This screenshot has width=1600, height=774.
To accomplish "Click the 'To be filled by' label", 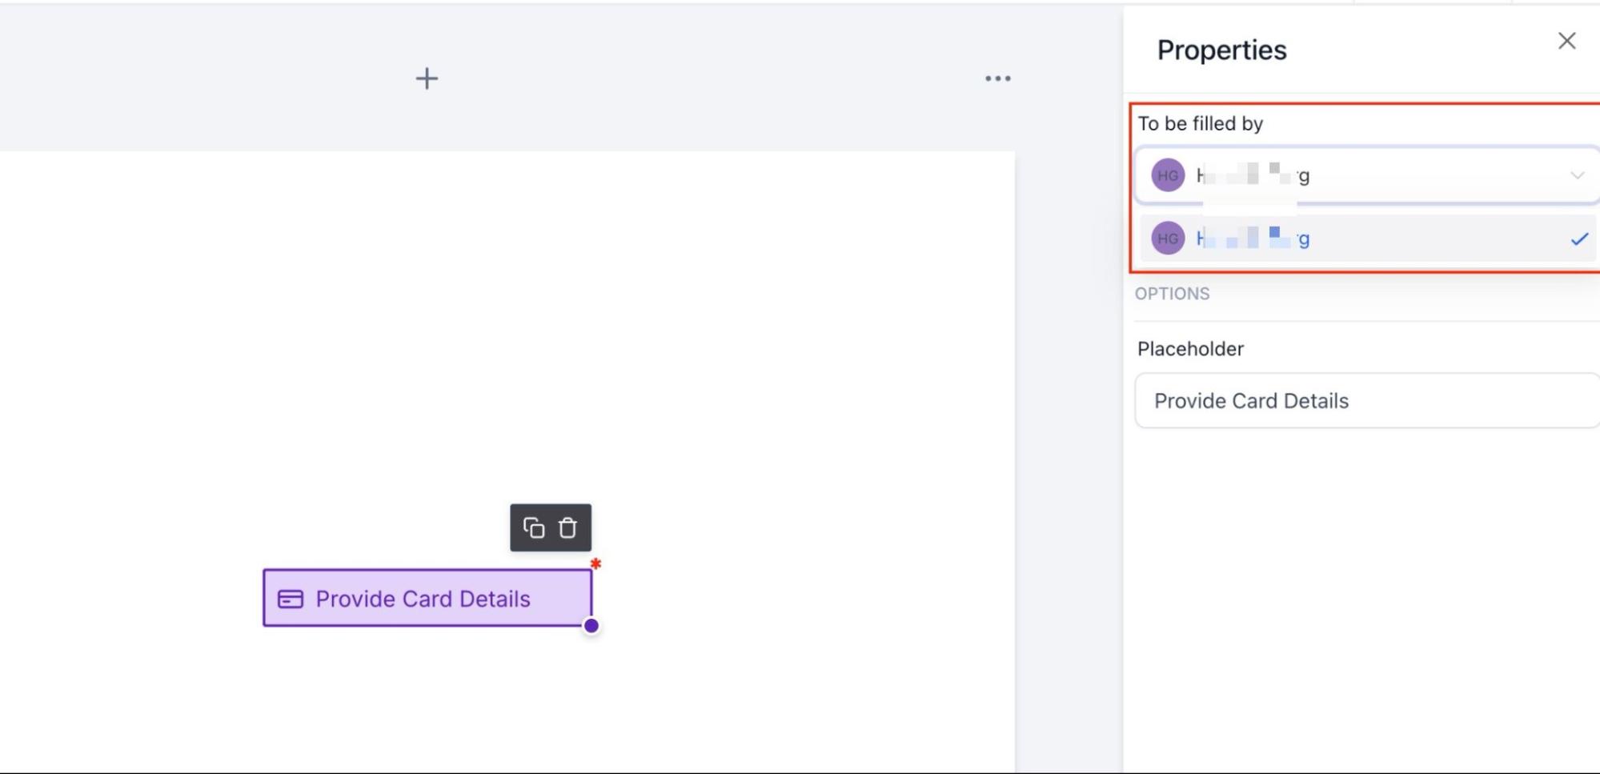I will (x=1200, y=124).
